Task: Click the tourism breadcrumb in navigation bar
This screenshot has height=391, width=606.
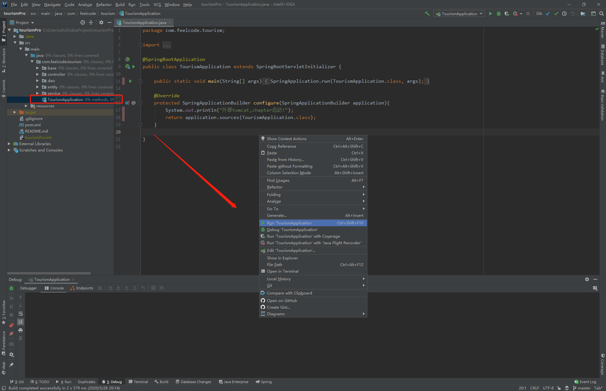Action: 108,14
